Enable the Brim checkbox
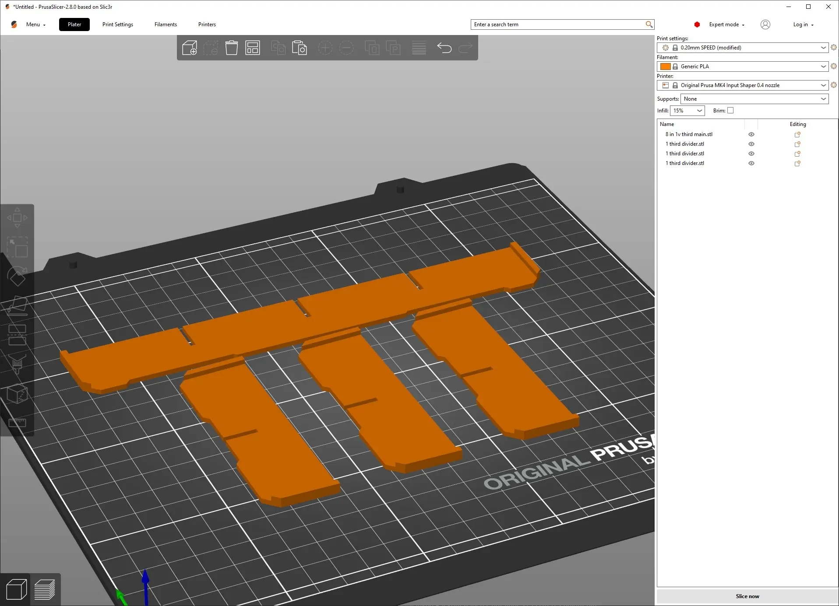The image size is (839, 606). pyautogui.click(x=730, y=111)
